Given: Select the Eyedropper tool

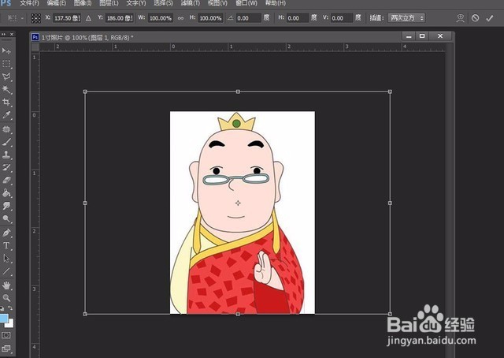Looking at the screenshot, I should pyautogui.click(x=6, y=115).
